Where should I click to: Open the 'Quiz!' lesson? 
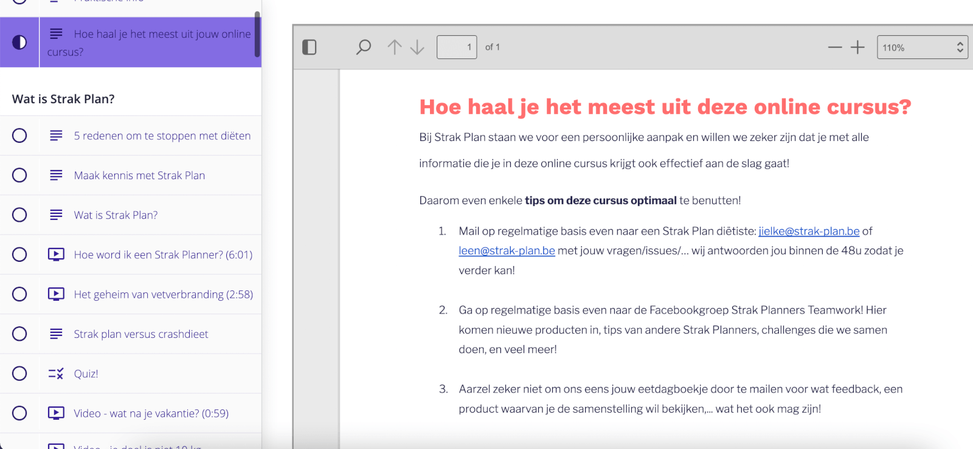click(86, 374)
